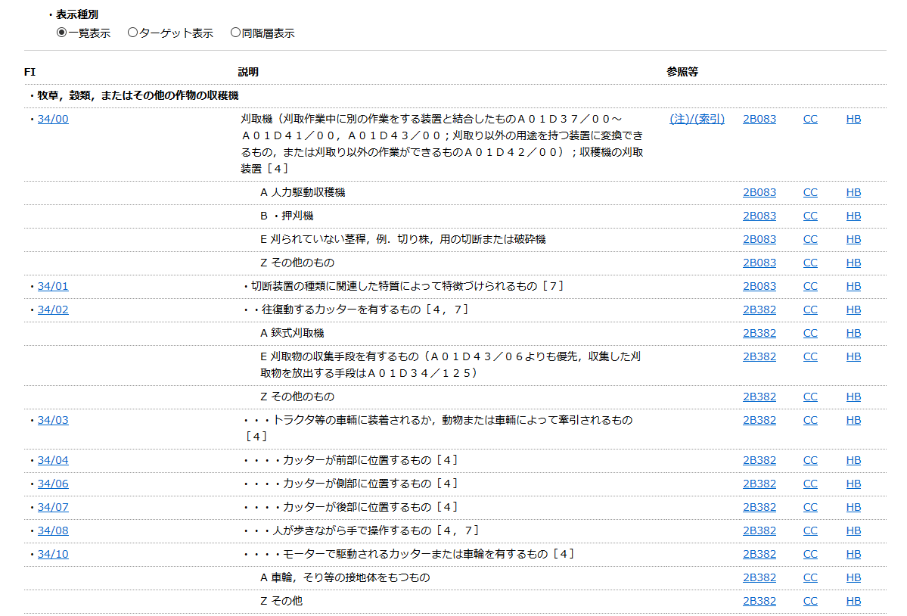Screen dimensions: 907x616
Task: Click 2B083 link in the A 人力駆動収穫機 row
Action: [x=759, y=192]
